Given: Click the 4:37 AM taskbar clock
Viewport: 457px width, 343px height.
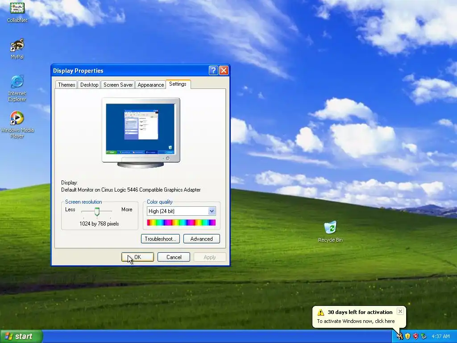Looking at the screenshot, I should [440, 336].
